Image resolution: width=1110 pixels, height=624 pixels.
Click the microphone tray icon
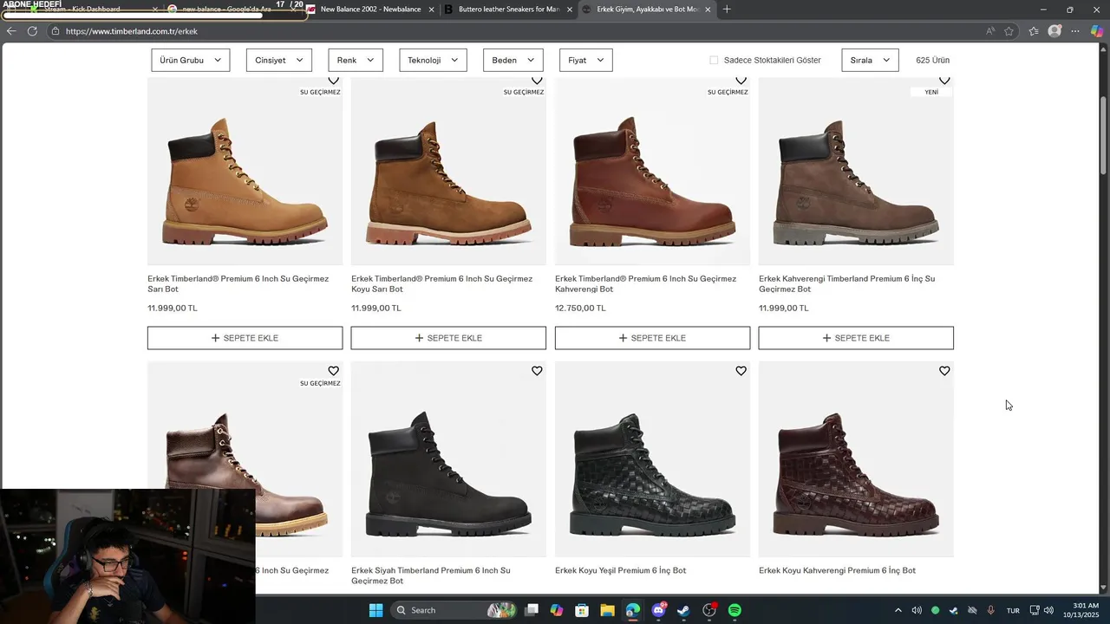pos(990,610)
